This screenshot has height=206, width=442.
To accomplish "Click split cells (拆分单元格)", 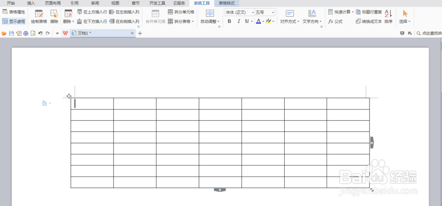I will click(181, 12).
